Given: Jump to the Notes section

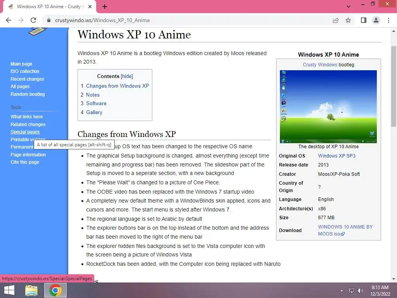Looking at the screenshot, I should (x=93, y=95).
